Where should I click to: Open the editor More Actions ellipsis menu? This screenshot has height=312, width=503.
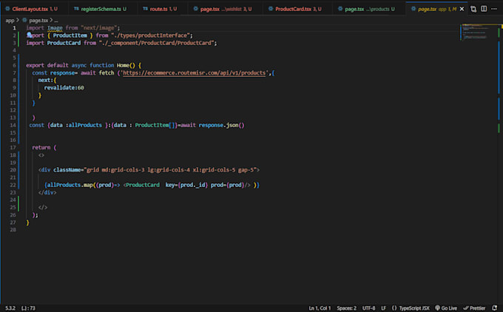click(494, 9)
